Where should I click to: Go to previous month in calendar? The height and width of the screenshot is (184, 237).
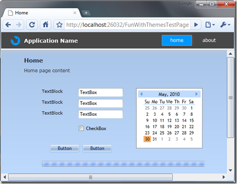[141, 94]
